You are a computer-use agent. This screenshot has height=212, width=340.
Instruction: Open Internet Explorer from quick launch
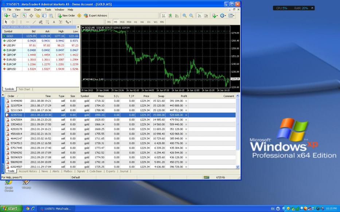33,208
